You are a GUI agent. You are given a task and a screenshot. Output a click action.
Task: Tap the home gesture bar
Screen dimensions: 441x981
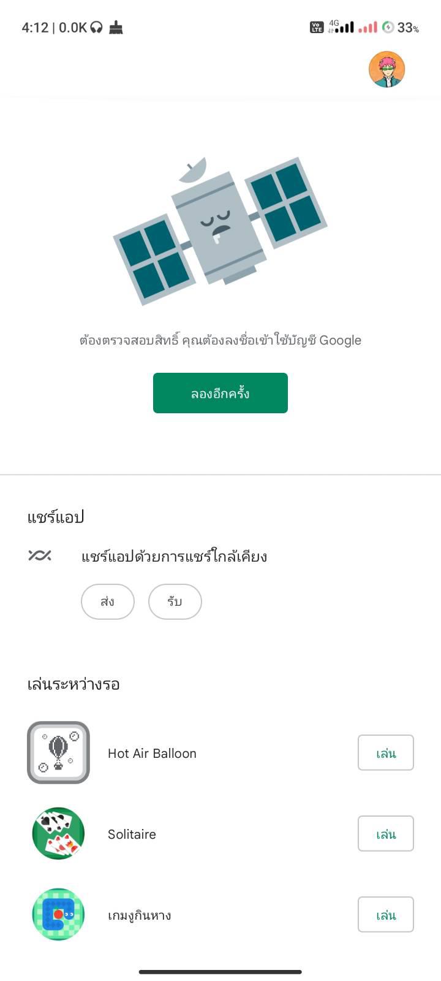(x=220, y=971)
